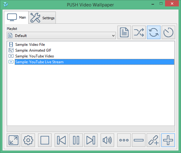181x153 pixels.
Task: Click the volume speaker button
Action: 107,140
